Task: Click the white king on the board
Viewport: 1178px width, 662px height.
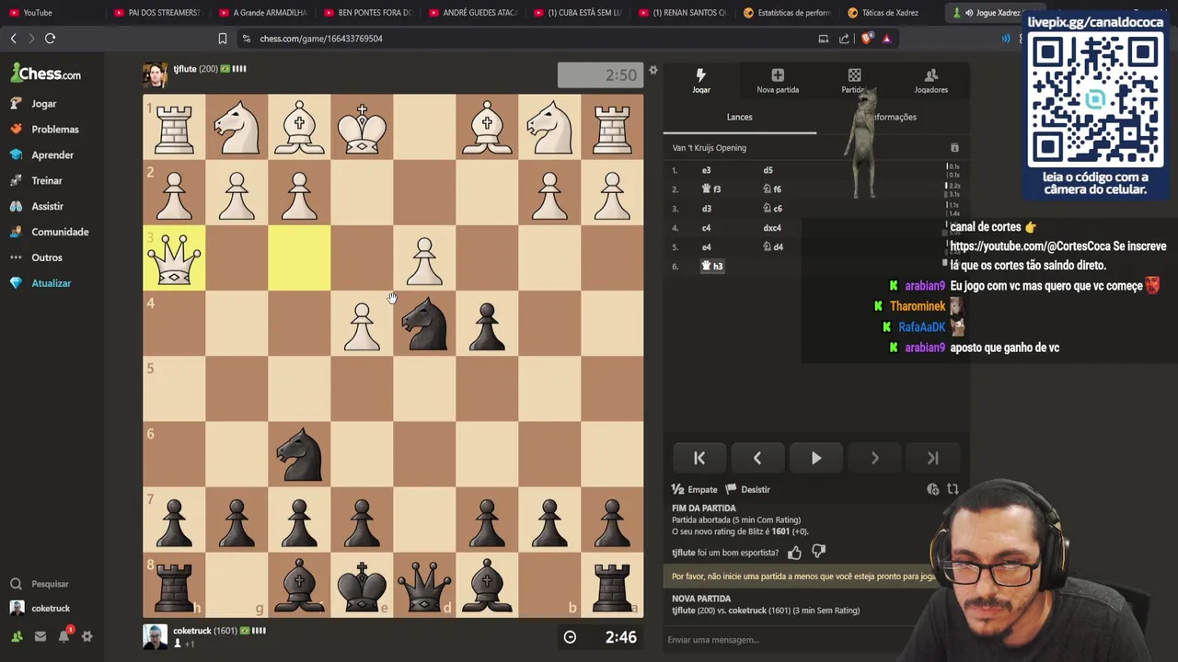Action: point(362,127)
